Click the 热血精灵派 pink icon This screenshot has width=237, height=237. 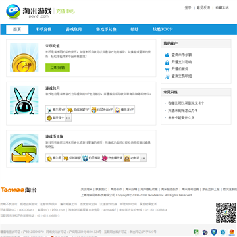pyautogui.click(x=105, y=158)
